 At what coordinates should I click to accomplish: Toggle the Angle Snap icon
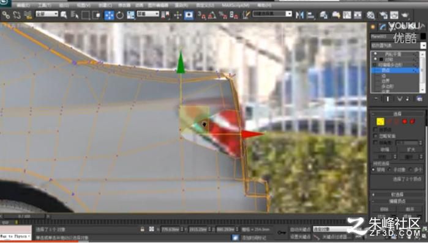pos(212,15)
